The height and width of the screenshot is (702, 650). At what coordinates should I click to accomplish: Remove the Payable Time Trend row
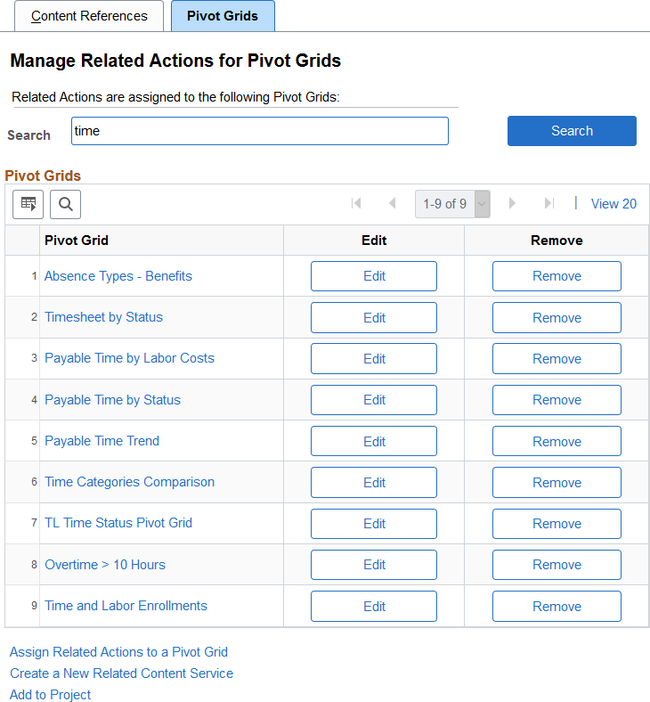click(x=557, y=442)
